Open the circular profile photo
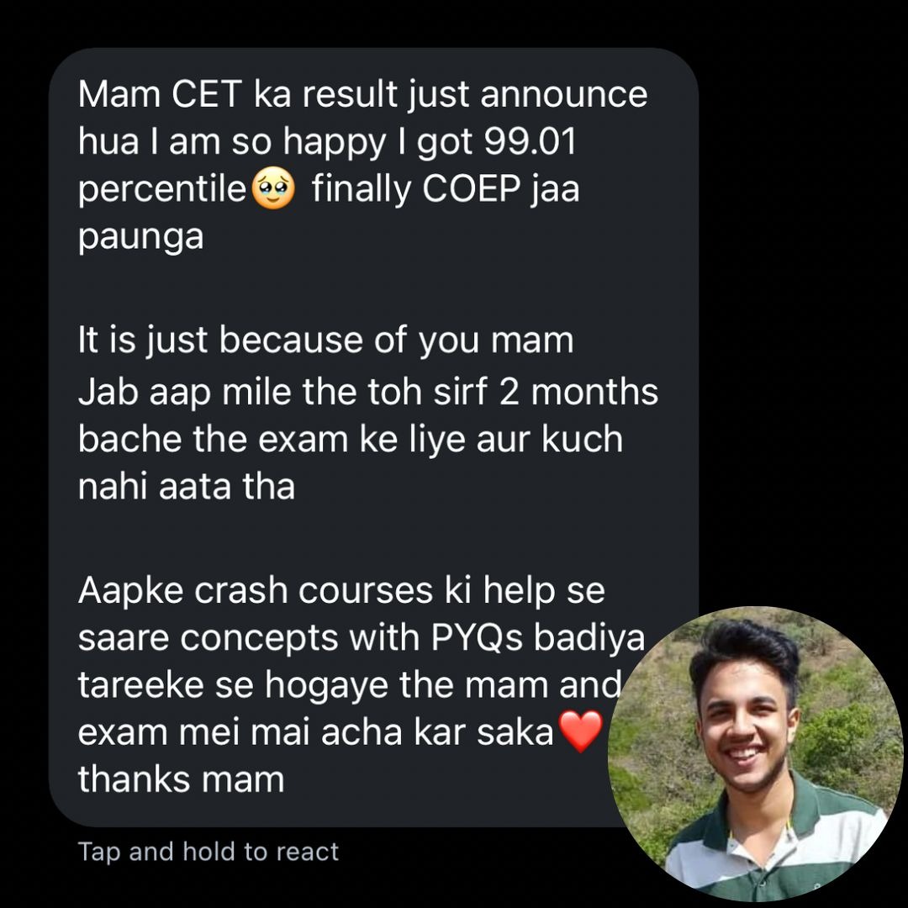The height and width of the screenshot is (908, 908). (755, 754)
